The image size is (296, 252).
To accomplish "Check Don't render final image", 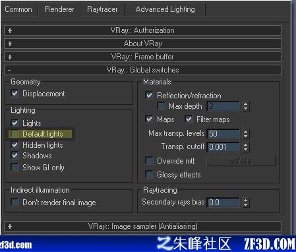I will pyautogui.click(x=15, y=202).
